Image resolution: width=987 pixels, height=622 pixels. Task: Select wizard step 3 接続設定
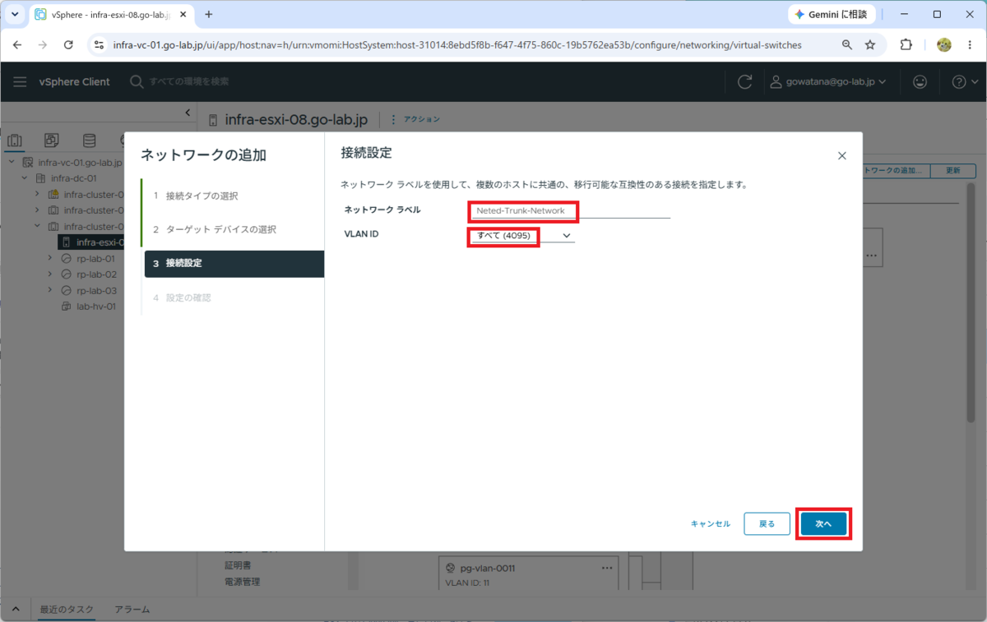pyautogui.click(x=234, y=264)
